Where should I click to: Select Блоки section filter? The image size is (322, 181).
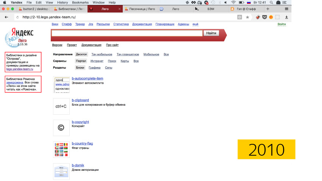tap(80, 67)
